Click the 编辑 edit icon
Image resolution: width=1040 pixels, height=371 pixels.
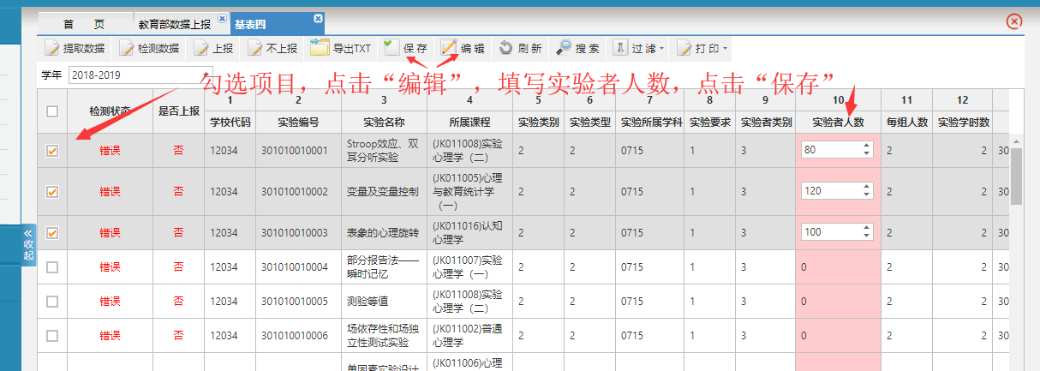pyautogui.click(x=450, y=48)
